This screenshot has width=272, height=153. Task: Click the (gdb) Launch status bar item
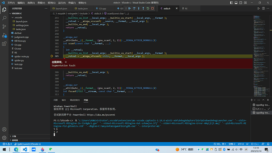click(x=28, y=144)
